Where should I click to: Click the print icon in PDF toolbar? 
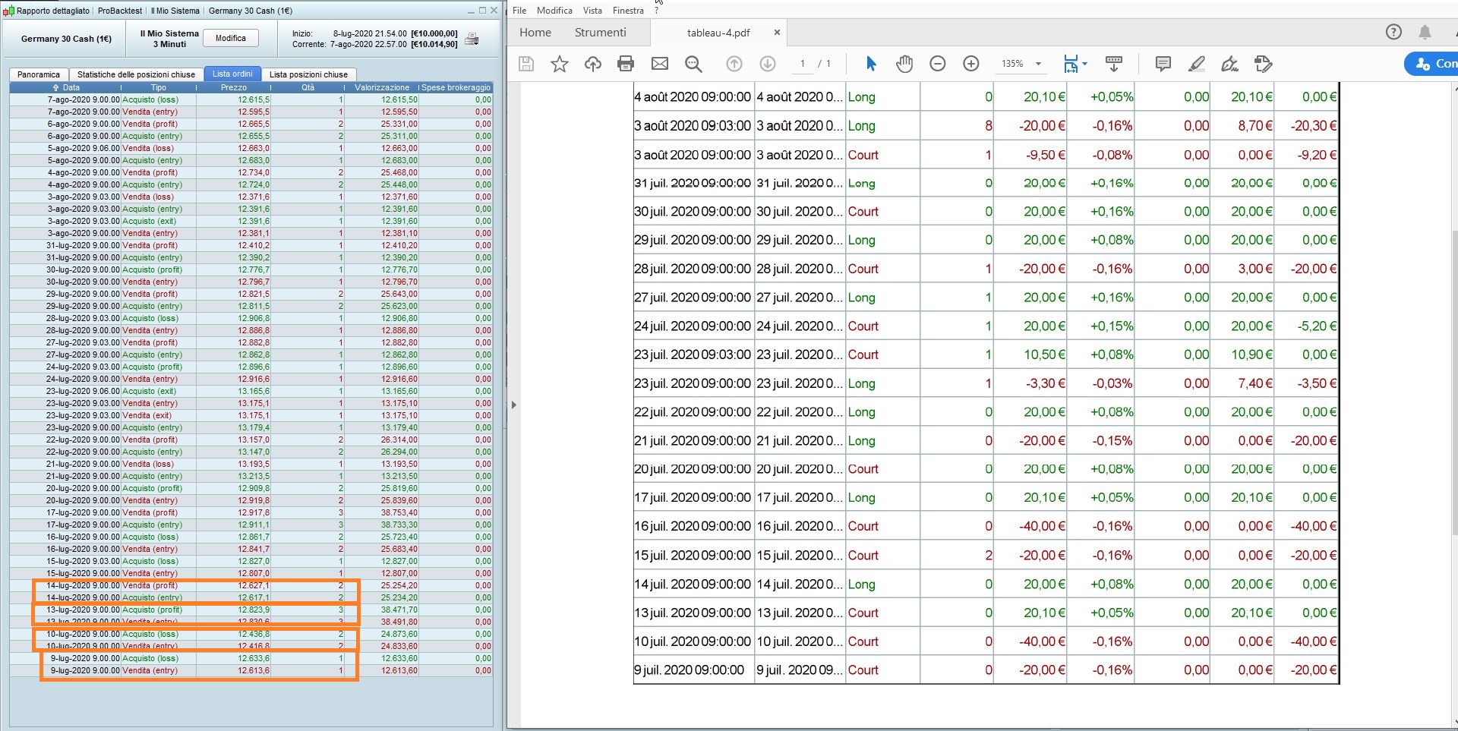pyautogui.click(x=626, y=64)
